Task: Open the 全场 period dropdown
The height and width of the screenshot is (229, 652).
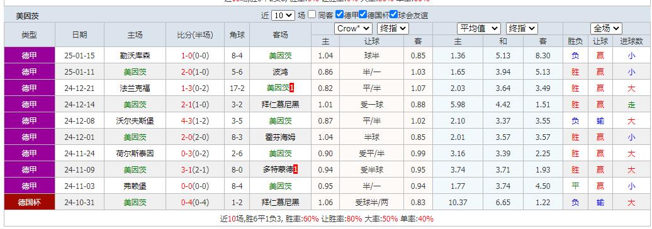Action: 606,29
